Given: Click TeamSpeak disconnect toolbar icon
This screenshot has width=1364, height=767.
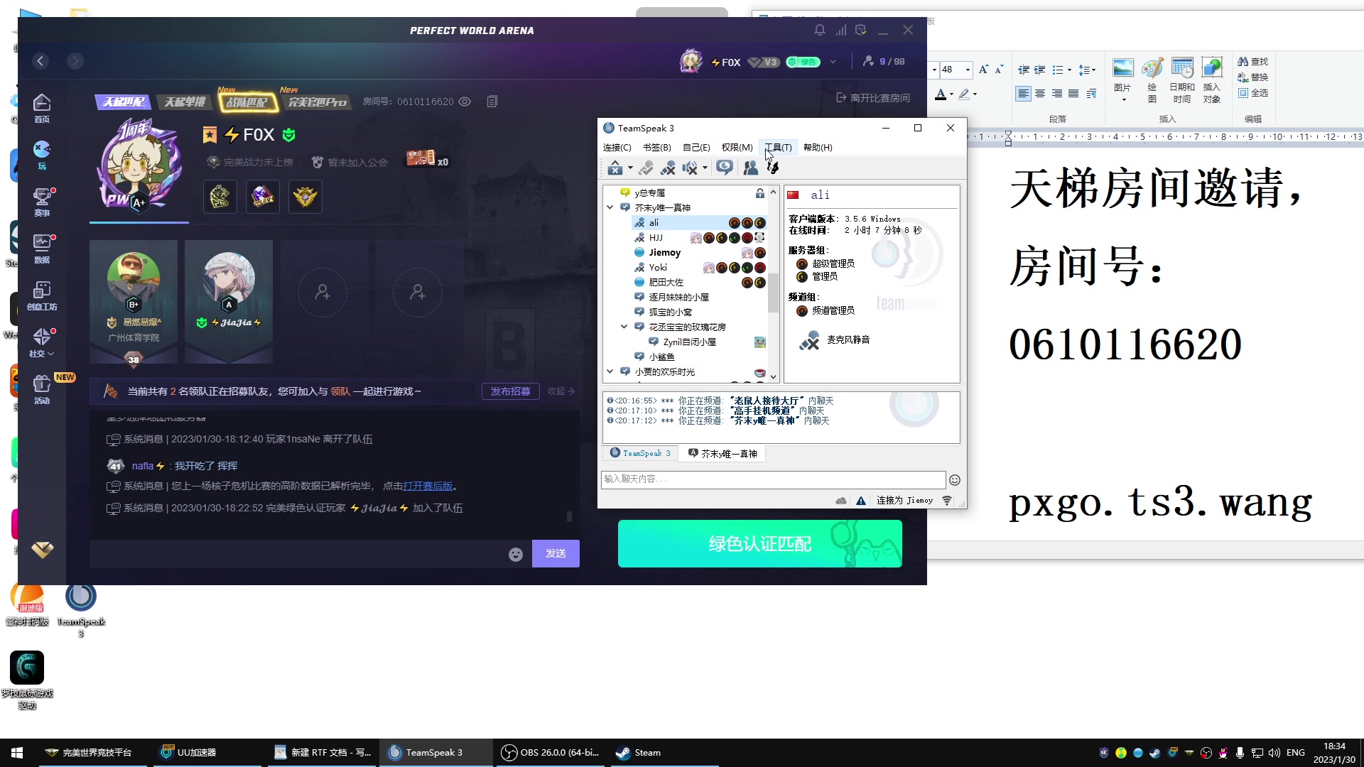Looking at the screenshot, I should 615,168.
